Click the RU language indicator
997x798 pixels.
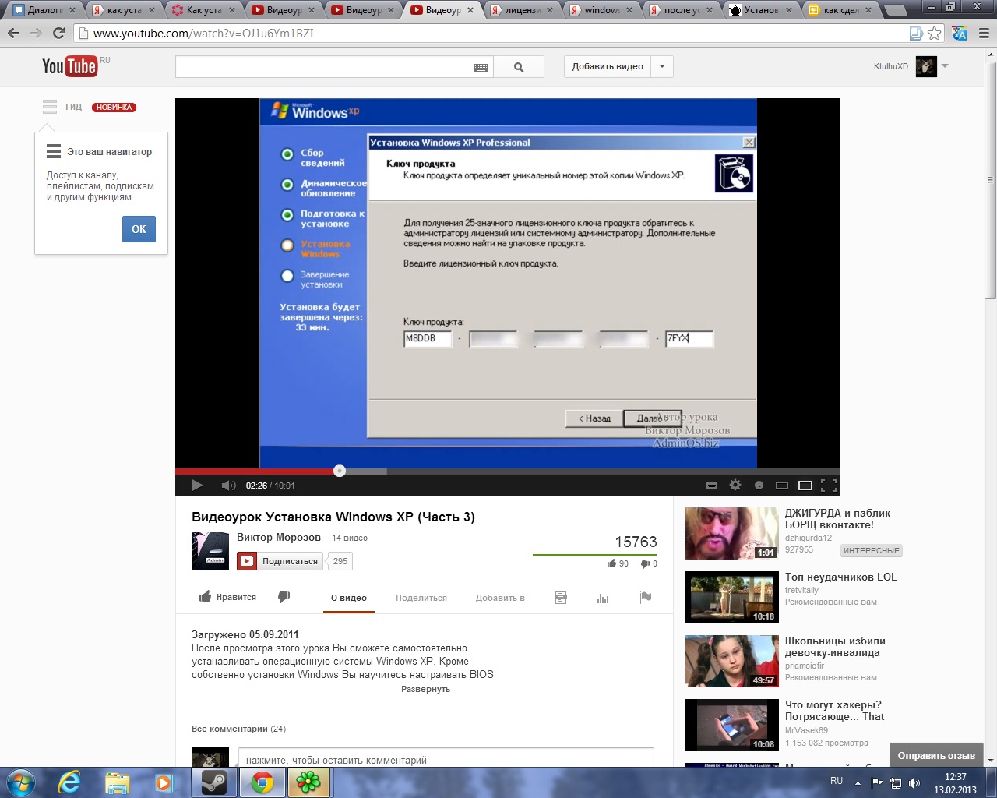point(837,781)
